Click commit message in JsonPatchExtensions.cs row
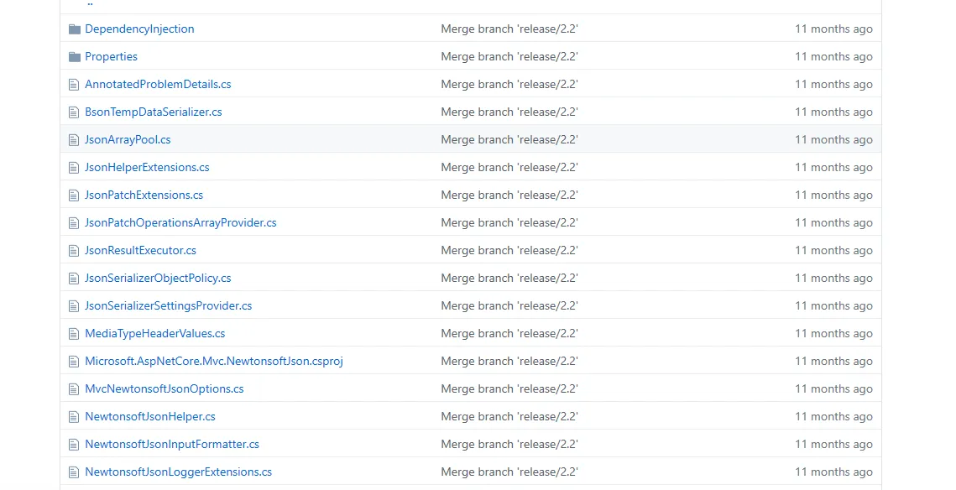The height and width of the screenshot is (490, 956). [x=509, y=195]
